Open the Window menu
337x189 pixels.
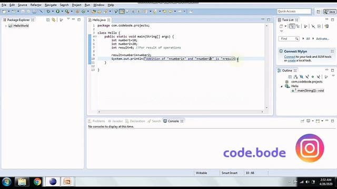coord(98,5)
